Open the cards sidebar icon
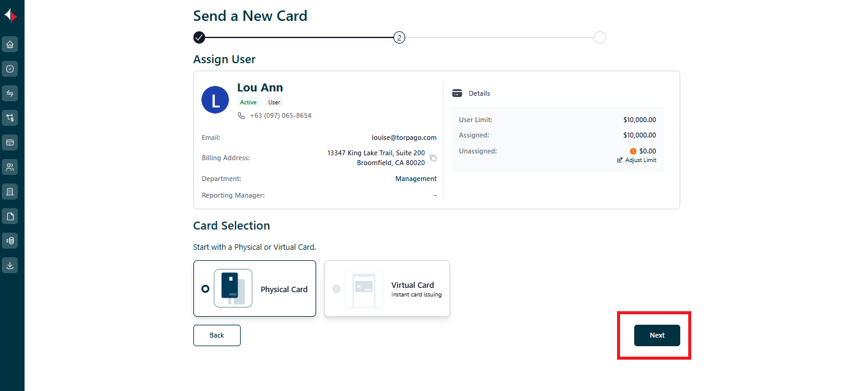 [x=10, y=142]
